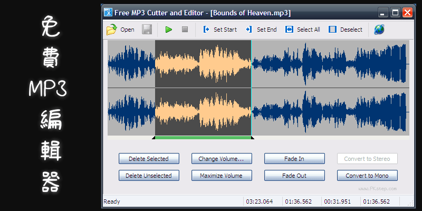Click the selection start triangle marker
Screen dimensions: 422x211
(x=154, y=138)
